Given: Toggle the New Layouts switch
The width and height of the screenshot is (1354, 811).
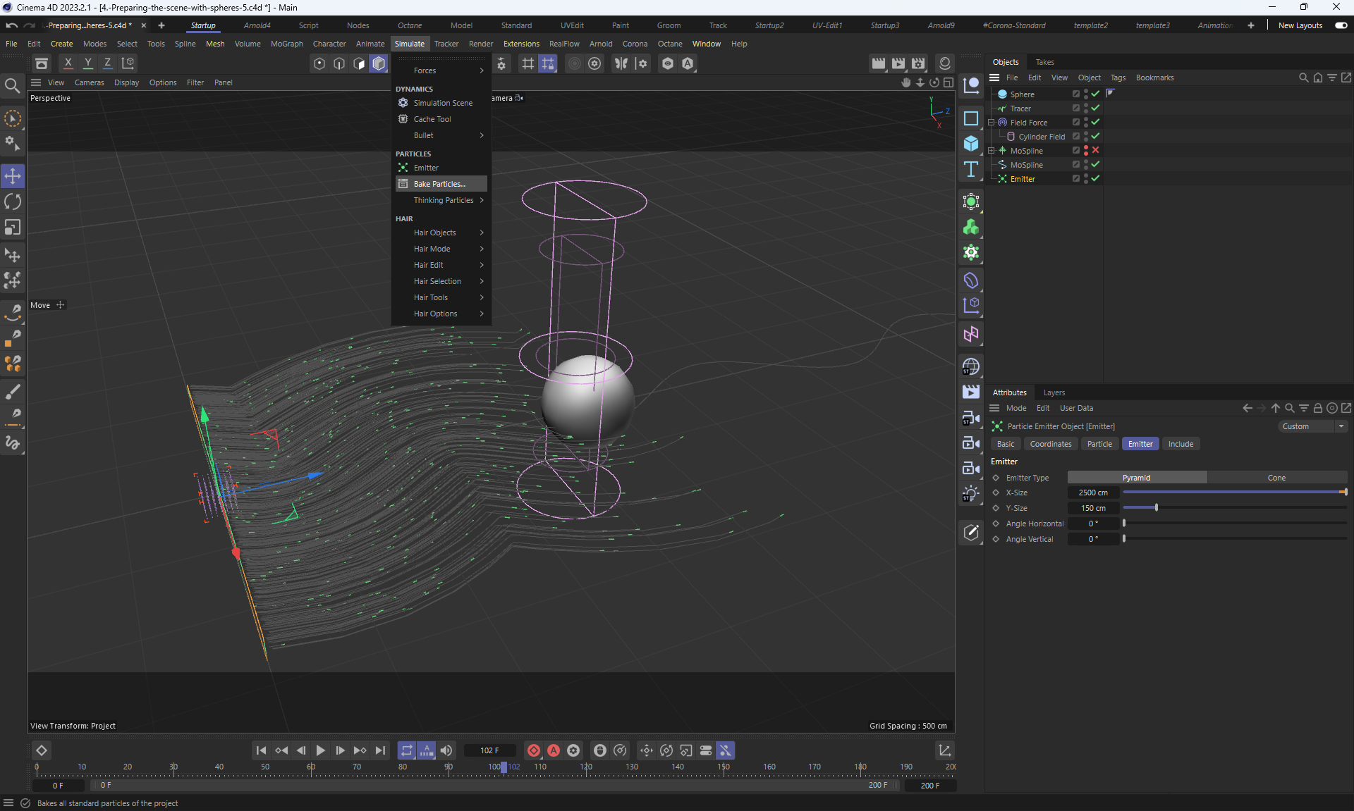Looking at the screenshot, I should click(1341, 25).
